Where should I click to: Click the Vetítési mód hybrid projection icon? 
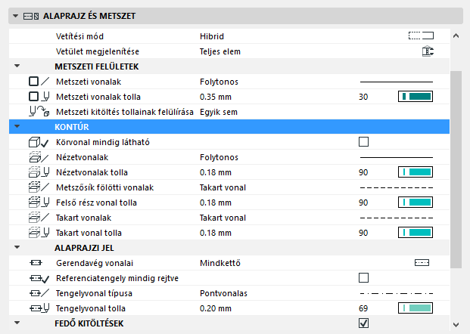[x=420, y=36]
